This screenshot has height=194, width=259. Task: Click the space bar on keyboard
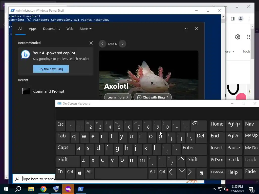click(121, 173)
